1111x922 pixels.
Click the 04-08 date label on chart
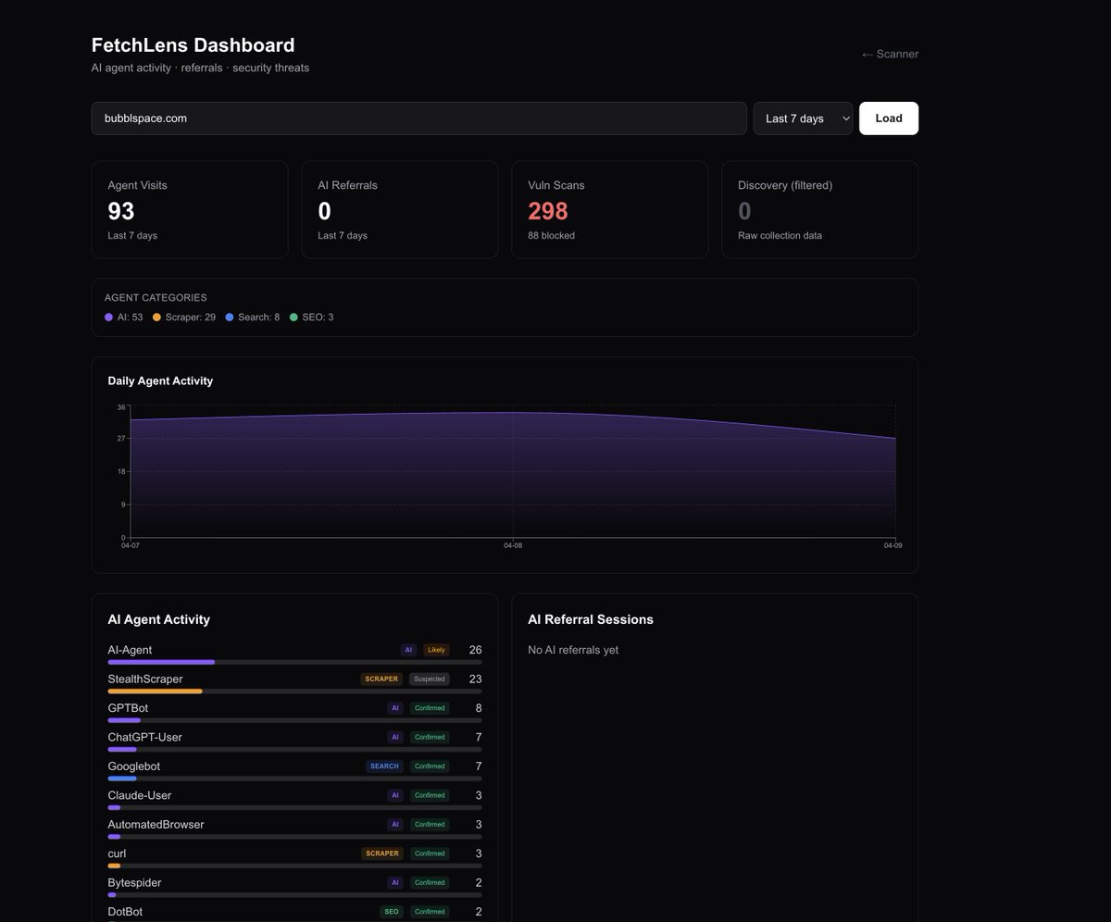click(513, 545)
